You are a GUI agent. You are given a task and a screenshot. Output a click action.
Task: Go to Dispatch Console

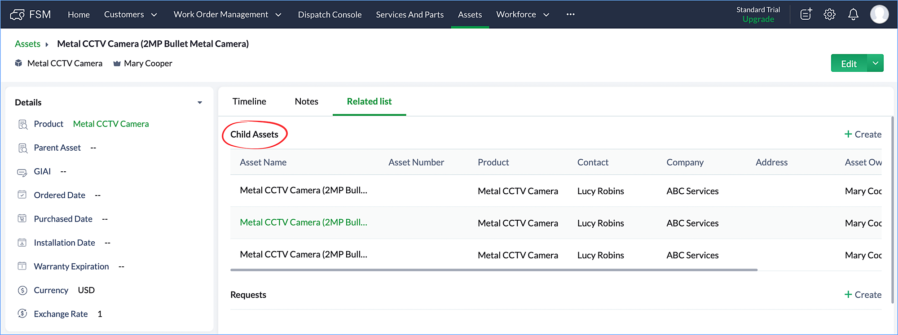tap(330, 14)
